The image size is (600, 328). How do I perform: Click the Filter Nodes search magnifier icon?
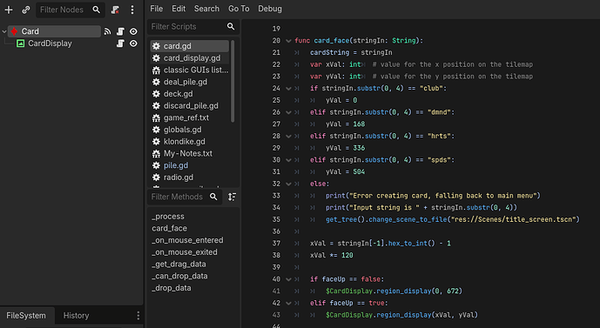click(x=97, y=10)
